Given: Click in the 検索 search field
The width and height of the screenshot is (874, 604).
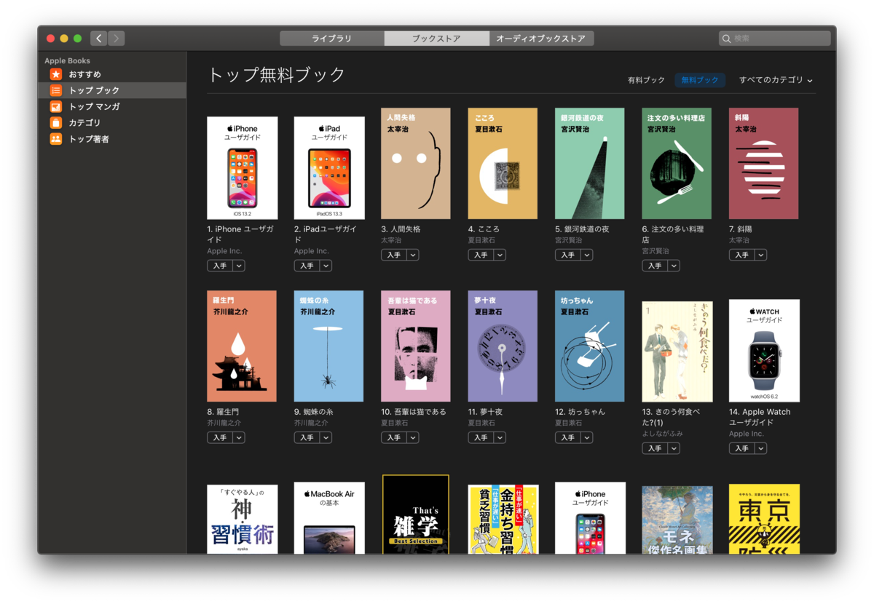Looking at the screenshot, I should (775, 39).
